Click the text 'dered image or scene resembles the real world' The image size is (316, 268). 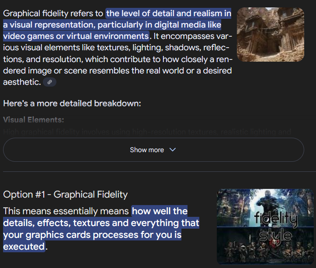pyautogui.click(x=94, y=71)
